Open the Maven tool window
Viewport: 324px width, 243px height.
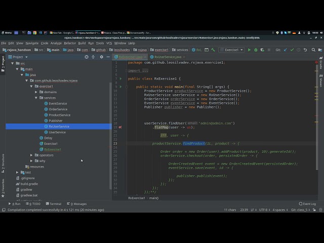tap(321, 80)
